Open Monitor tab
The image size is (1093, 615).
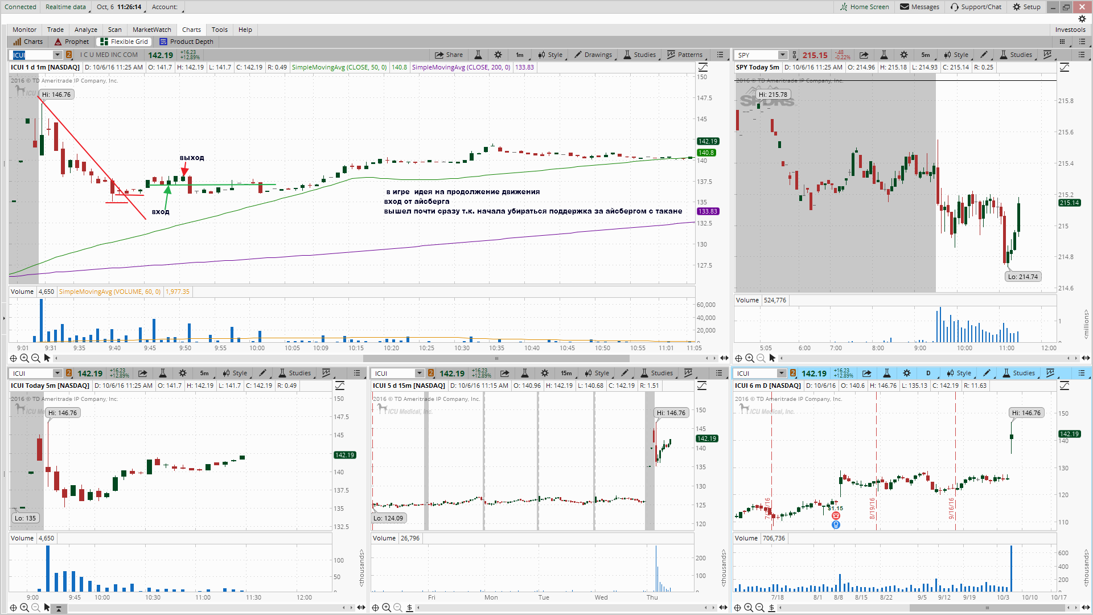(x=24, y=30)
